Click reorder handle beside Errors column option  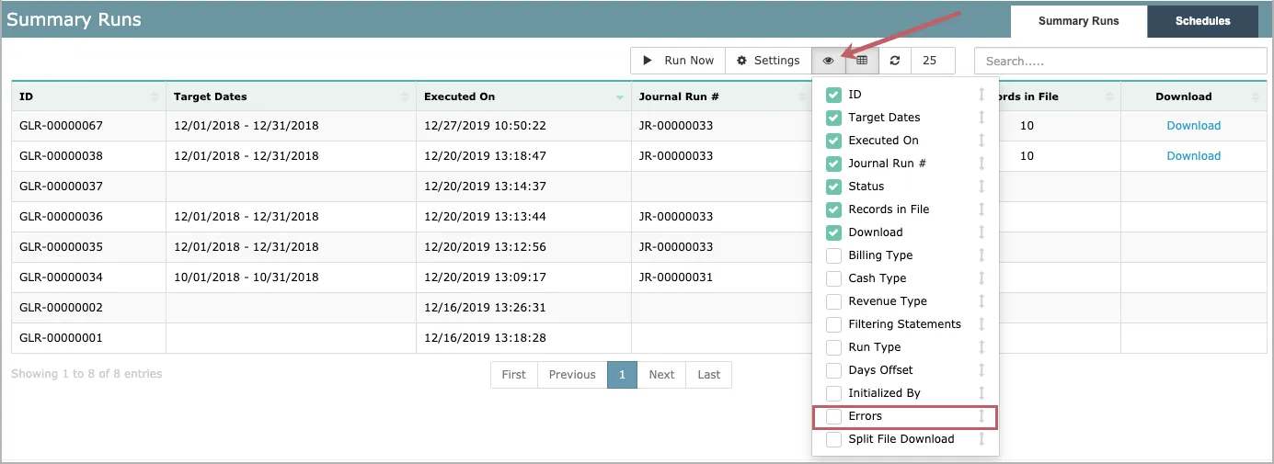pyautogui.click(x=981, y=416)
